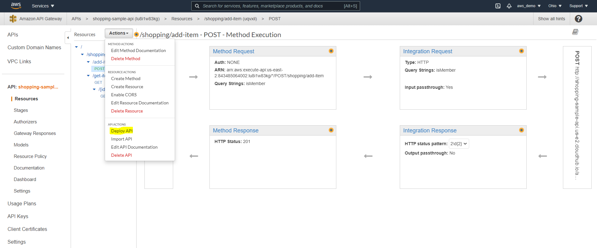Open Documentation in the sidebar
The width and height of the screenshot is (597, 248).
pos(29,168)
